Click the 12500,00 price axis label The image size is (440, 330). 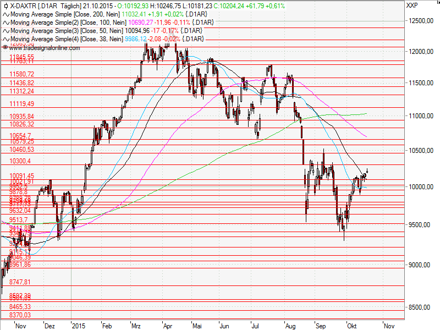point(420,21)
